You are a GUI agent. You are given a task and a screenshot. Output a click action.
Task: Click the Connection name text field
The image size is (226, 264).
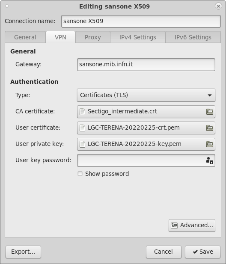(141, 21)
